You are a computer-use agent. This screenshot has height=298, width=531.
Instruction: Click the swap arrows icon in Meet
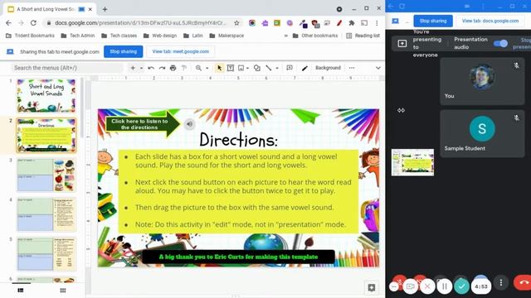[401, 110]
